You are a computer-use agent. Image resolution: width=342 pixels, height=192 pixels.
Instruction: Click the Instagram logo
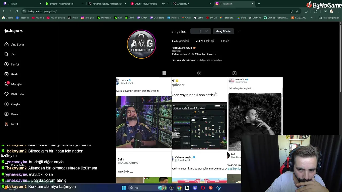pyautogui.click(x=13, y=31)
